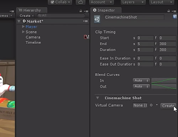Open the Virtual Camera object picker
The image size is (178, 137).
click(151, 105)
